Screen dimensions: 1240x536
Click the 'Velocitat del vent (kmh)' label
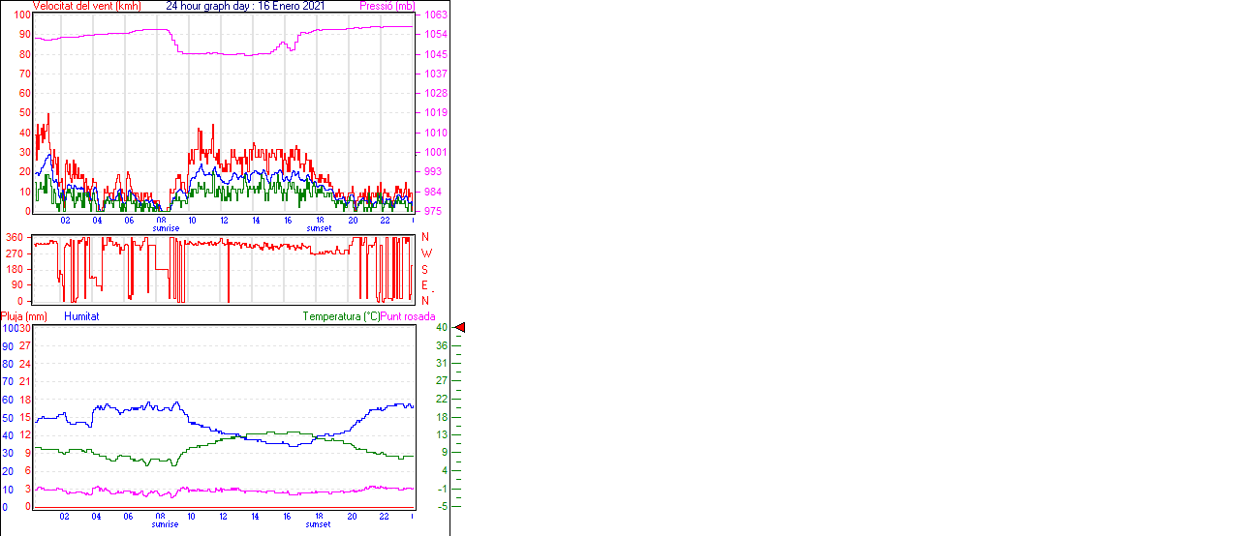coord(86,6)
